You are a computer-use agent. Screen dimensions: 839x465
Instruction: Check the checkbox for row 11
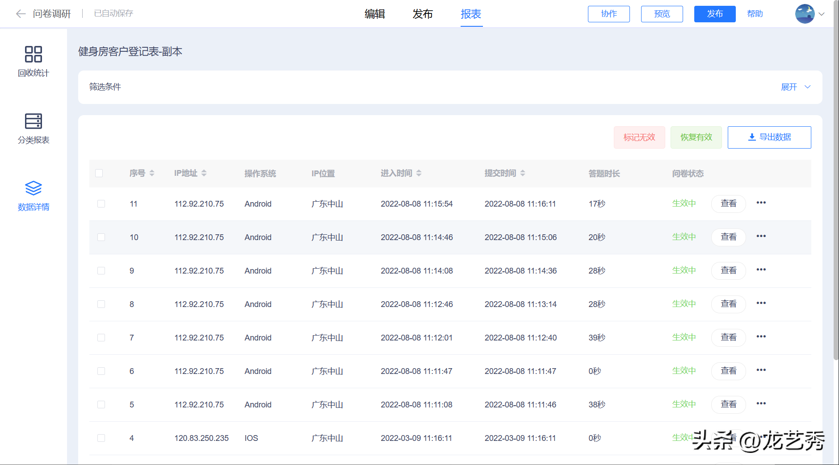point(101,204)
